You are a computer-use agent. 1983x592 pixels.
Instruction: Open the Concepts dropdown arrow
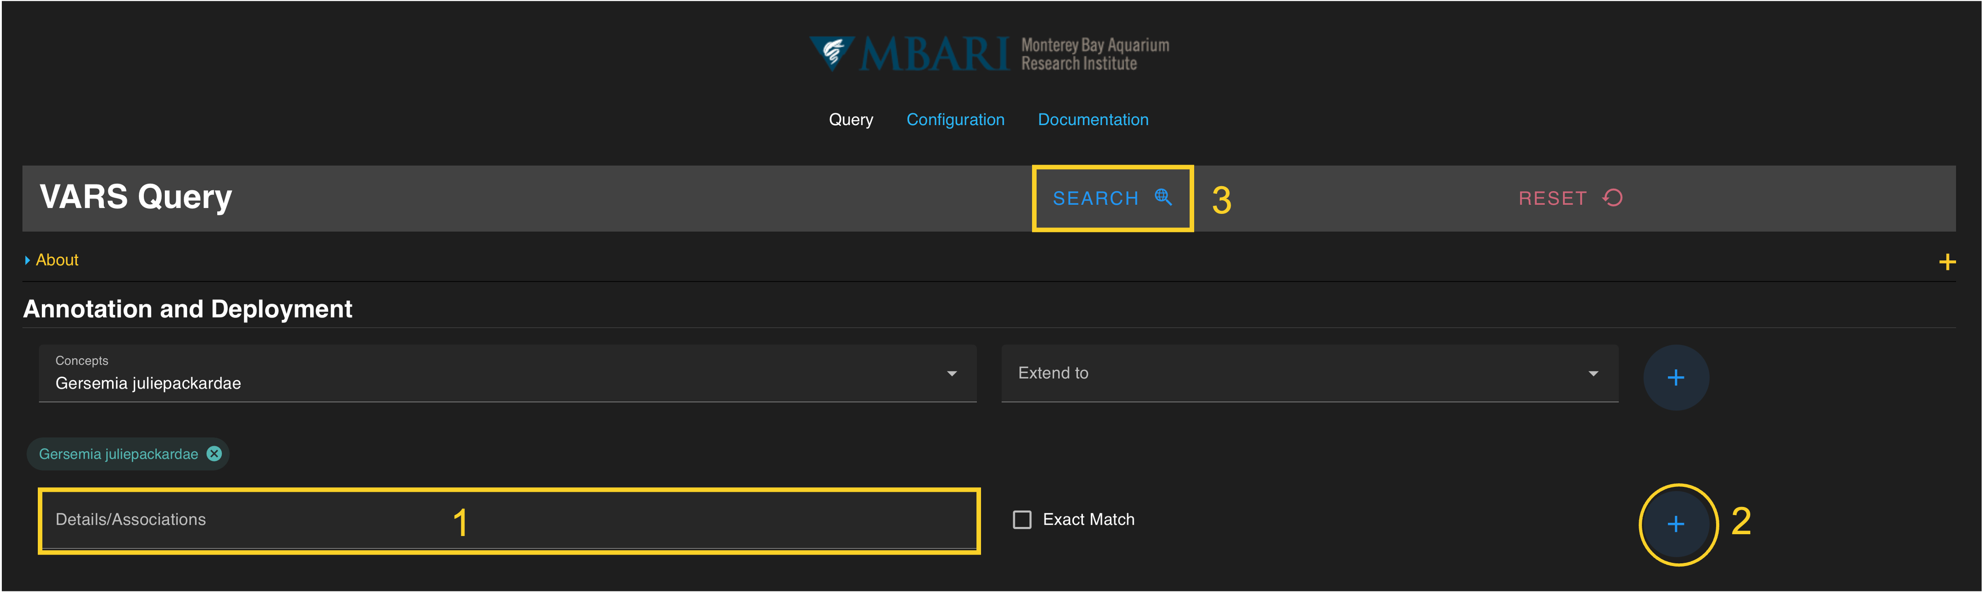click(x=951, y=374)
